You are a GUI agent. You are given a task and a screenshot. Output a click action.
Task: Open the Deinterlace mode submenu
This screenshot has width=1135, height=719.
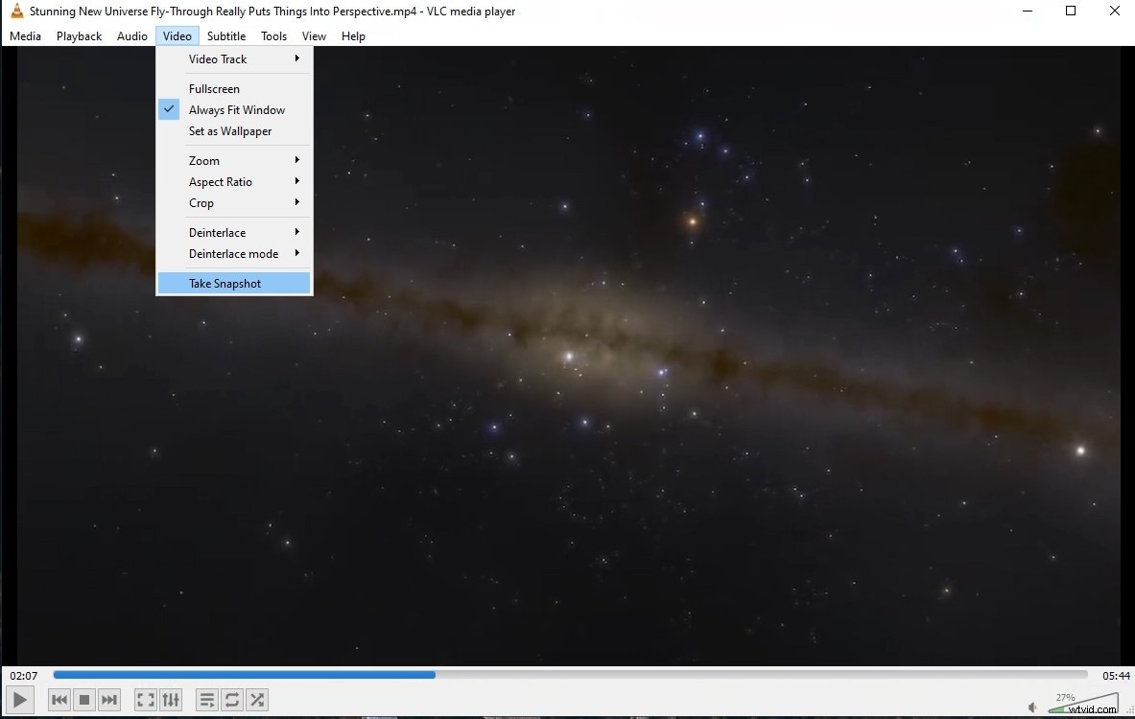(x=234, y=254)
